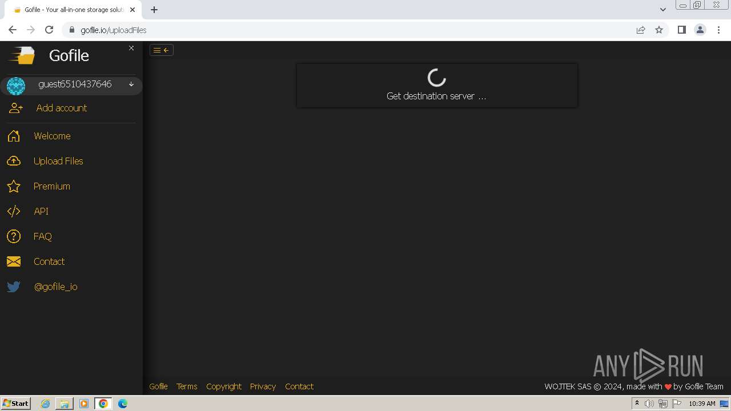The image size is (731, 411).
Task: Click the 10:39 AM taskbar clock
Action: tap(702, 404)
